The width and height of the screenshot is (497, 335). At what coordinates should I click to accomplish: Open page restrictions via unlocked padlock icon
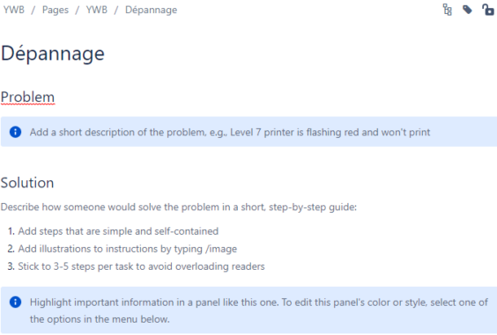(488, 10)
